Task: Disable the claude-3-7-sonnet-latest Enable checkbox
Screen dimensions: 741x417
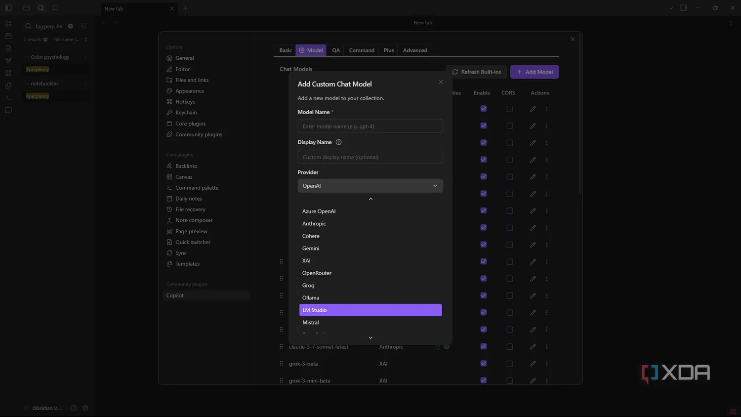Action: coord(484,346)
